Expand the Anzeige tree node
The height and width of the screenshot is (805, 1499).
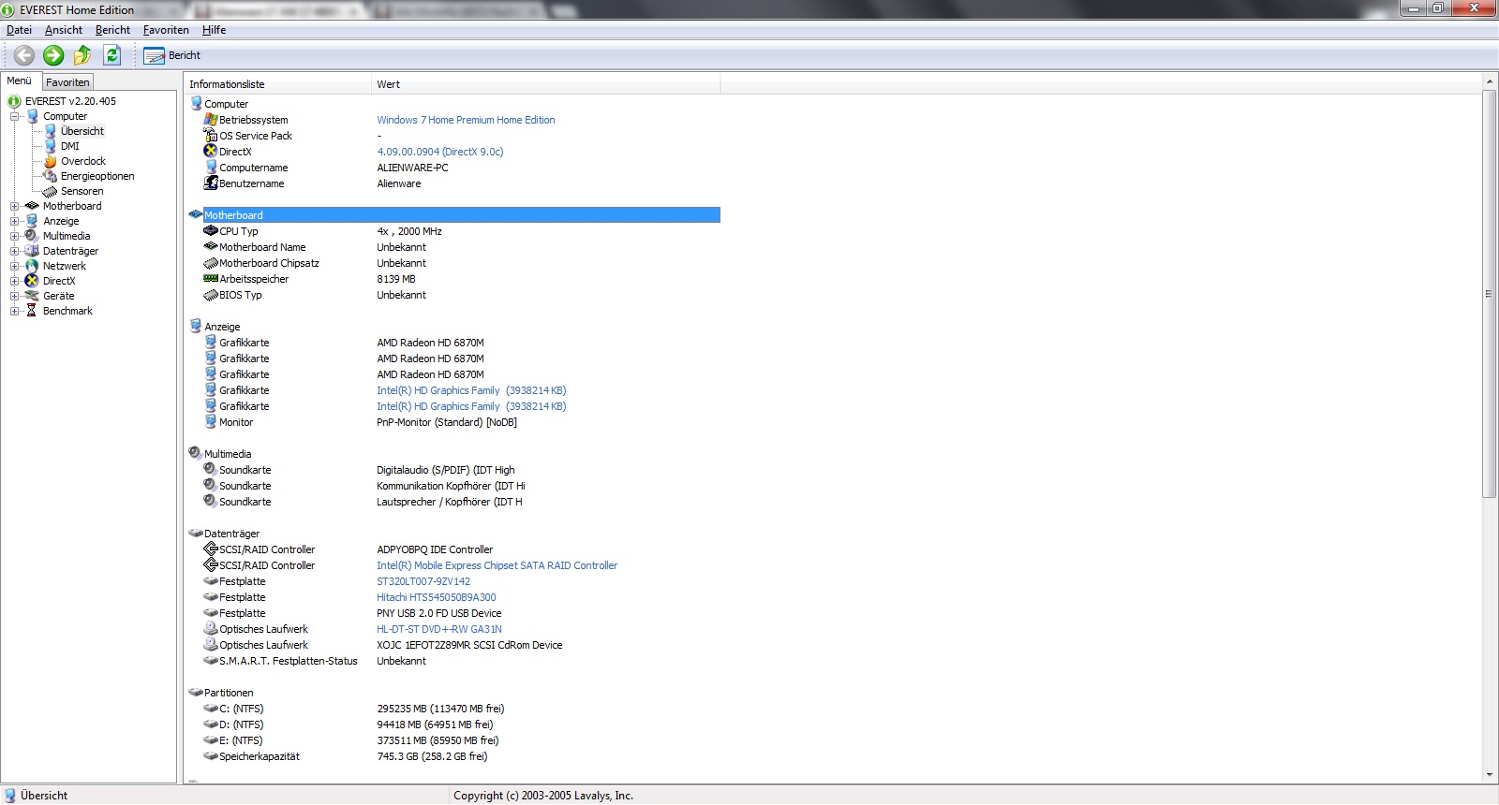(15, 222)
